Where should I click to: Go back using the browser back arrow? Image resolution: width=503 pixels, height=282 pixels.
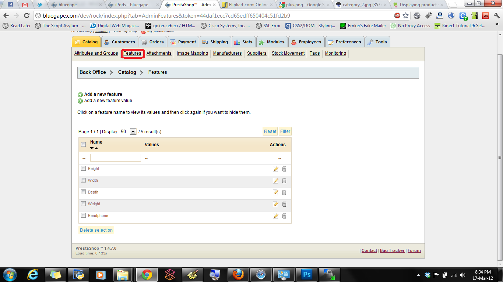6,16
